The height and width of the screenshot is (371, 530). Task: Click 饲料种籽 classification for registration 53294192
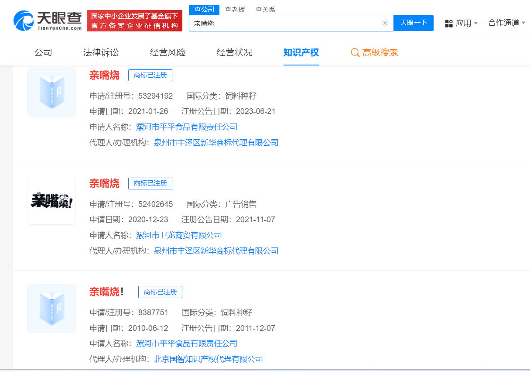(241, 96)
